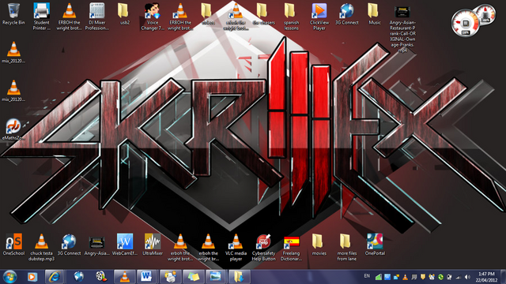The width and height of the screenshot is (506, 284).
Task: Click the Show desktop strip
Action: (503, 277)
